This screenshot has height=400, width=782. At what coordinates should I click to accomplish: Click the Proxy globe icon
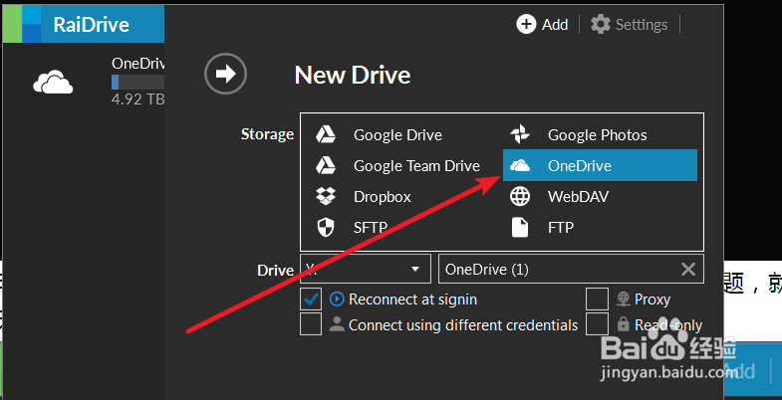[x=623, y=299]
